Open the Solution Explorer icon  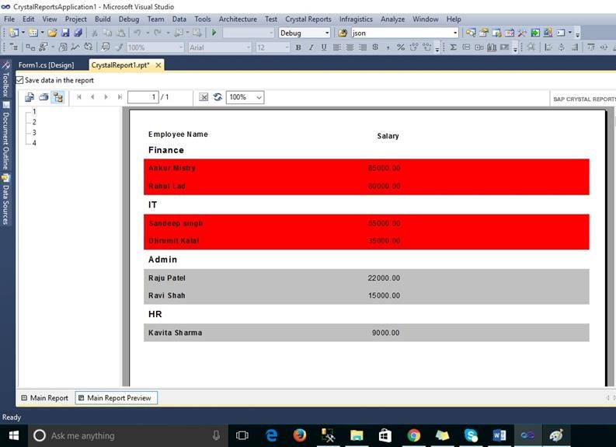pos(471,33)
